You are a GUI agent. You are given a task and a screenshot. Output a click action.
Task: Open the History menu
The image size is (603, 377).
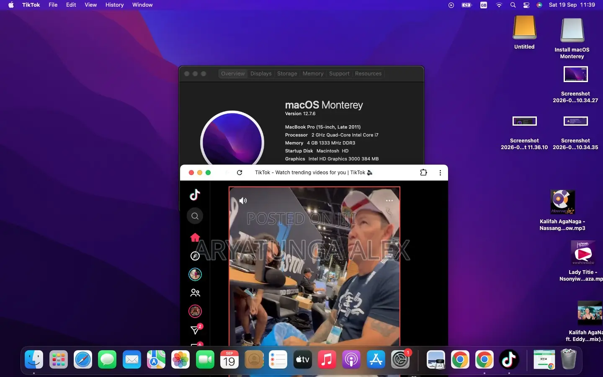click(x=115, y=5)
